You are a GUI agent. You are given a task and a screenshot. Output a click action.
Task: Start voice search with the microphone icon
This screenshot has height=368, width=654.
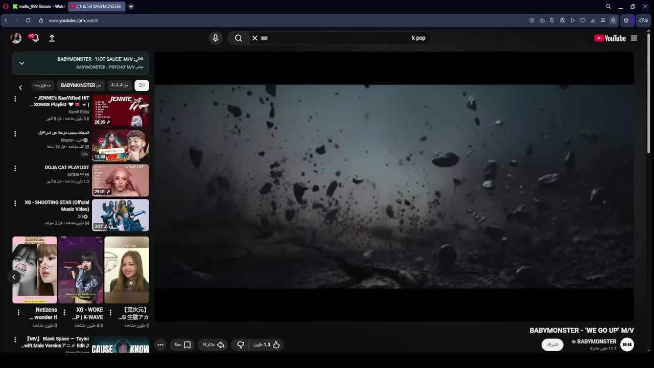pyautogui.click(x=215, y=38)
